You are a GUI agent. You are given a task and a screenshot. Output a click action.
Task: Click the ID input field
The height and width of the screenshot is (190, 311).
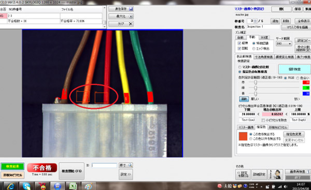click(104, 165)
